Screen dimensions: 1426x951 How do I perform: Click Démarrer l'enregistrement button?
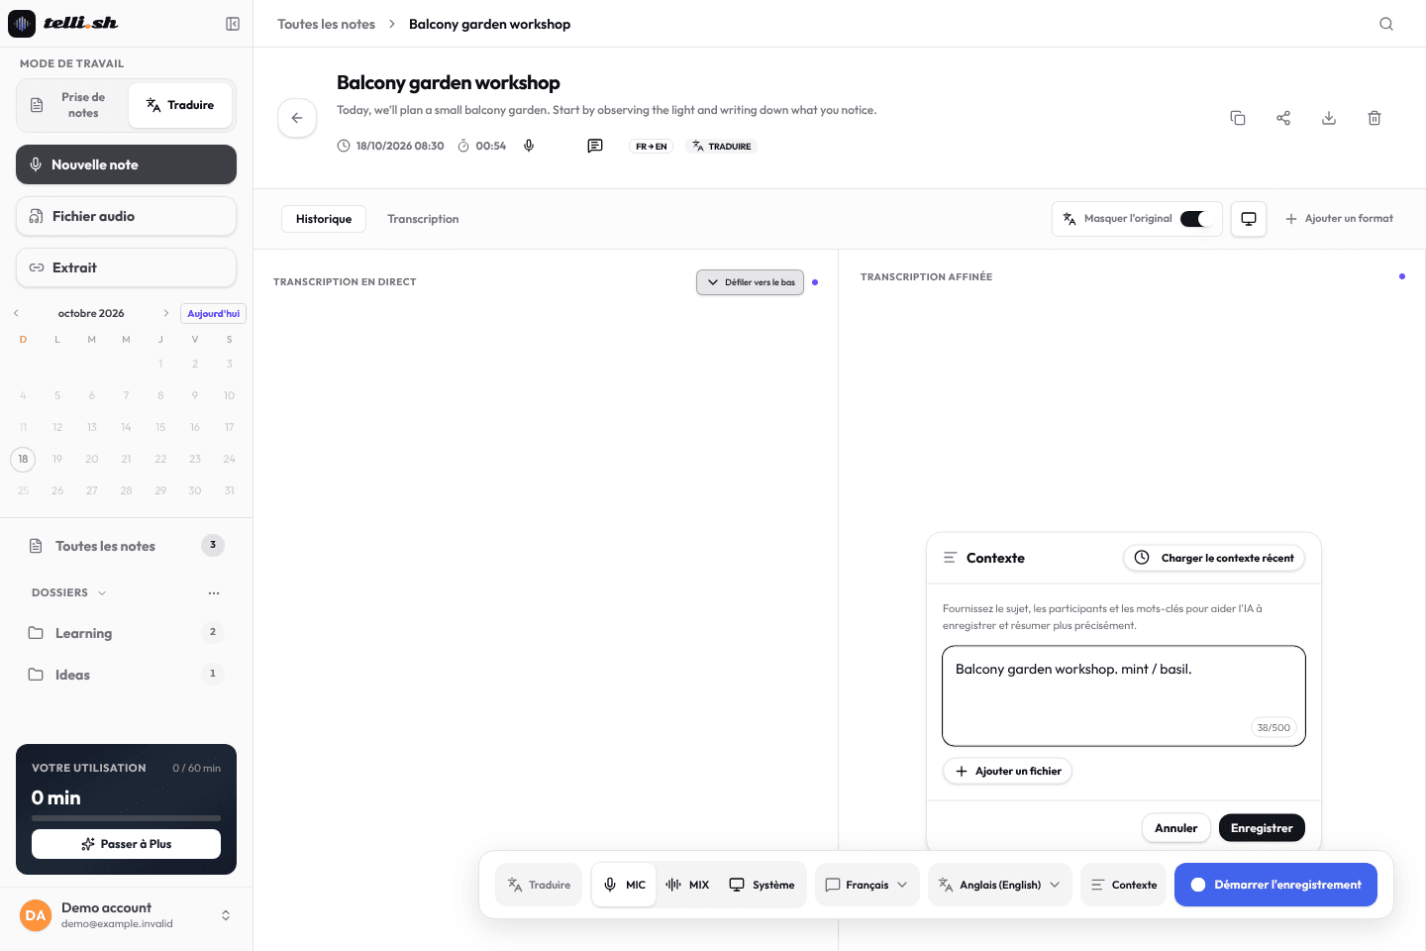[x=1275, y=885]
